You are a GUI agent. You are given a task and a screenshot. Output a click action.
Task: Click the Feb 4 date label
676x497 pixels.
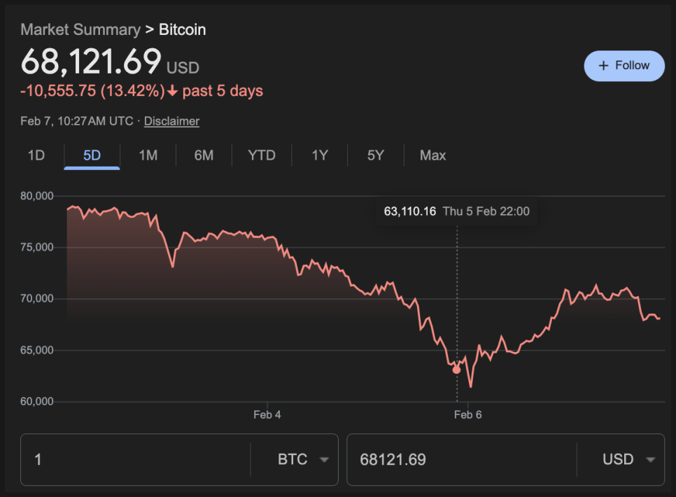pyautogui.click(x=267, y=414)
